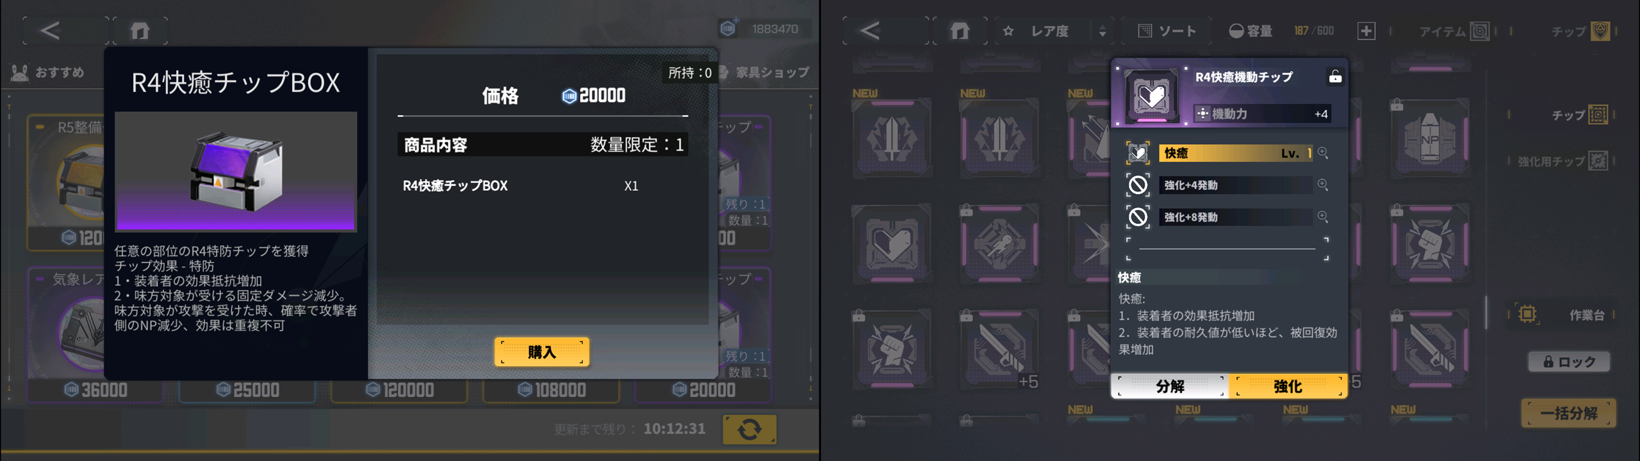Toggle the ロック button on right panel
The height and width of the screenshot is (461, 1640).
pyautogui.click(x=1569, y=362)
